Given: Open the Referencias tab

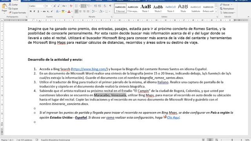Looking at the screenshot, I should 64,0.
